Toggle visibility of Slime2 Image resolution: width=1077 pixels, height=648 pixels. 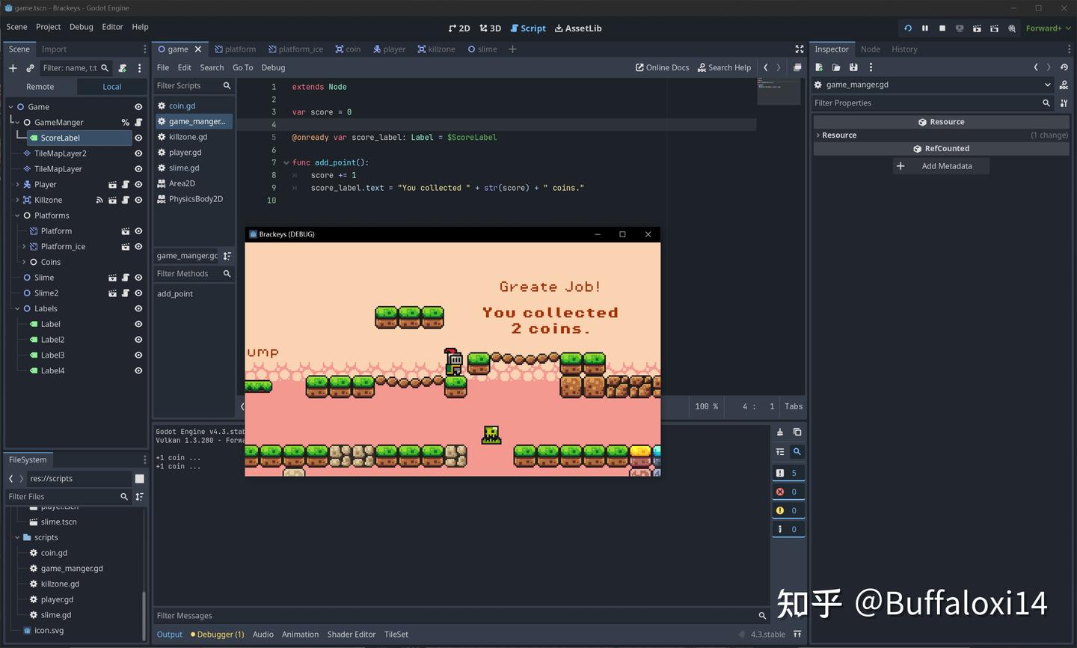(138, 293)
